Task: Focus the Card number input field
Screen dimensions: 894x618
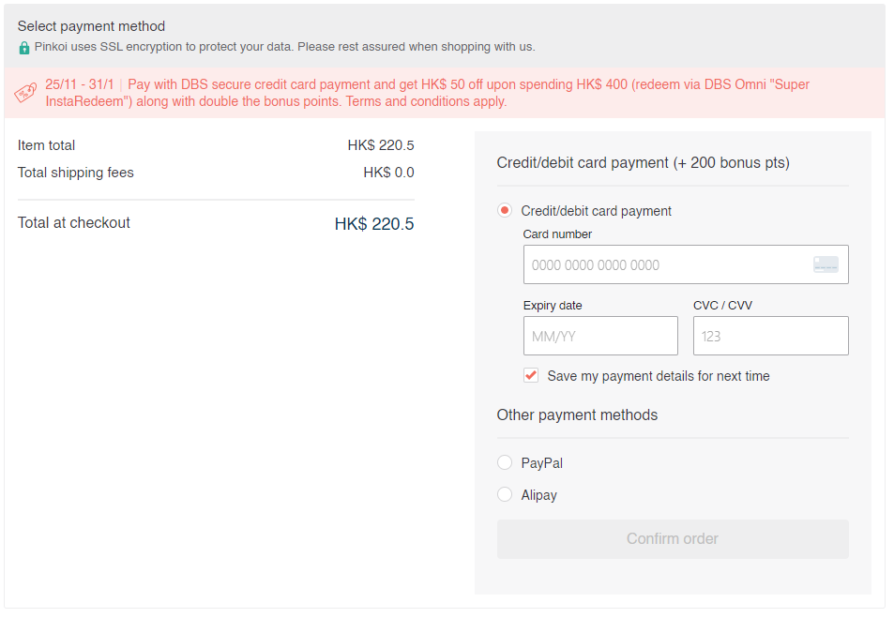Action: coord(666,264)
